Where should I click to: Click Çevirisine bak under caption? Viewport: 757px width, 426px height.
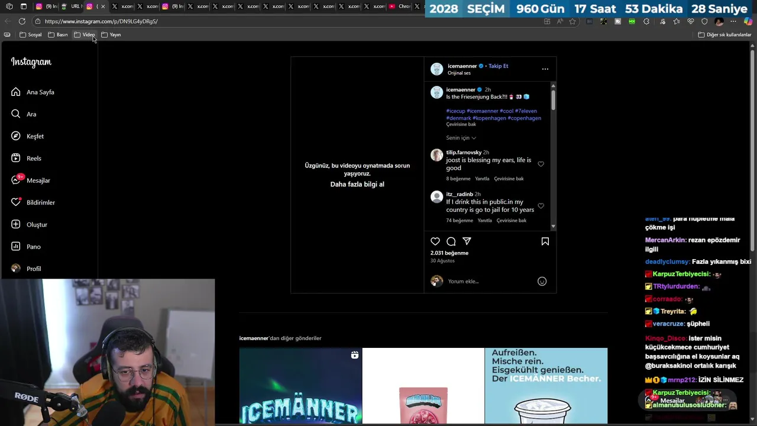pos(461,124)
